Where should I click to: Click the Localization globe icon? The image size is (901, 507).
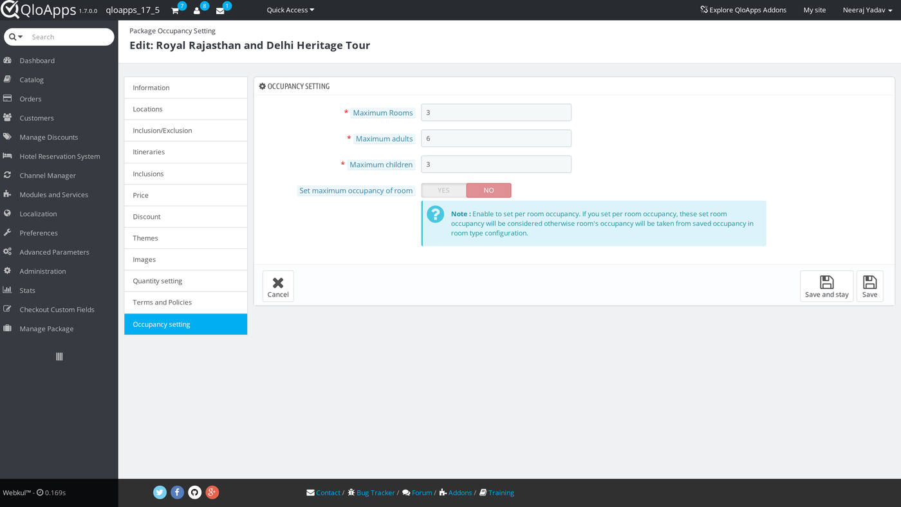pos(8,214)
